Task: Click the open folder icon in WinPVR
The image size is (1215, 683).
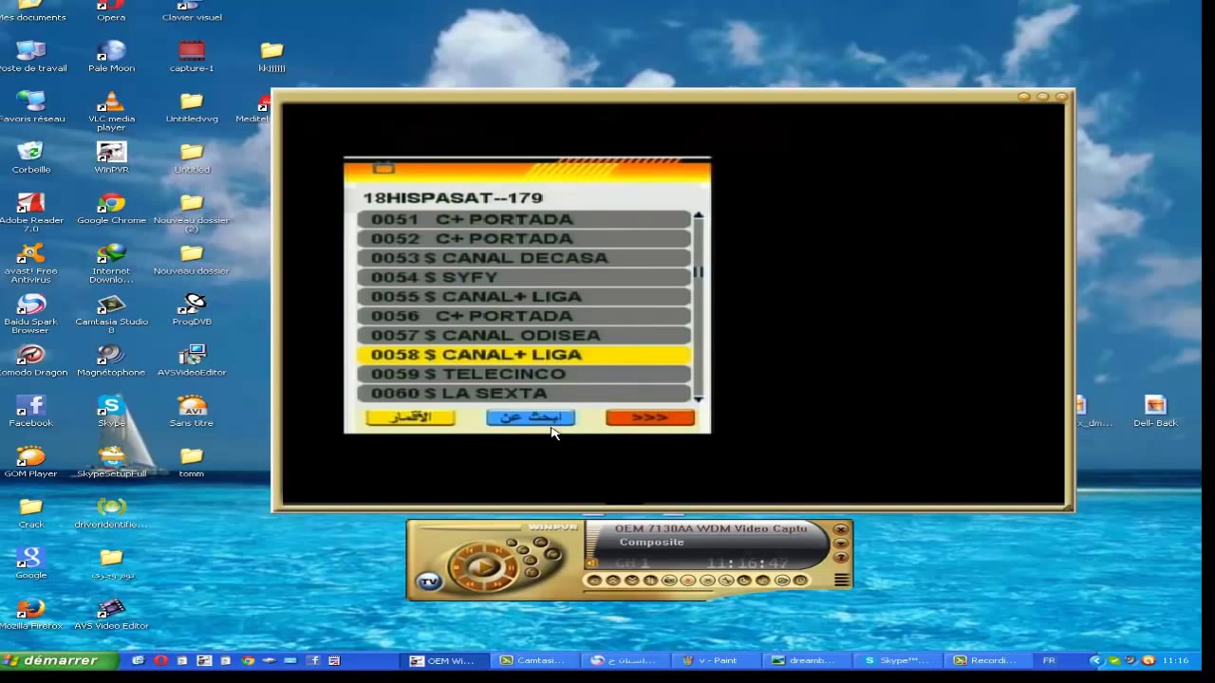Action: 782,581
